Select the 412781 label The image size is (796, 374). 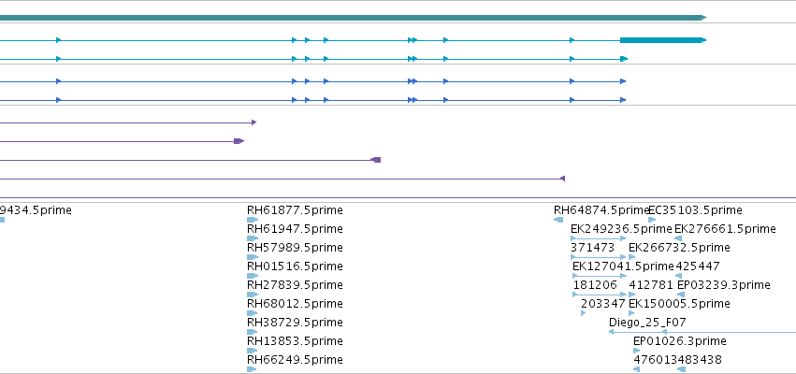[651, 284]
